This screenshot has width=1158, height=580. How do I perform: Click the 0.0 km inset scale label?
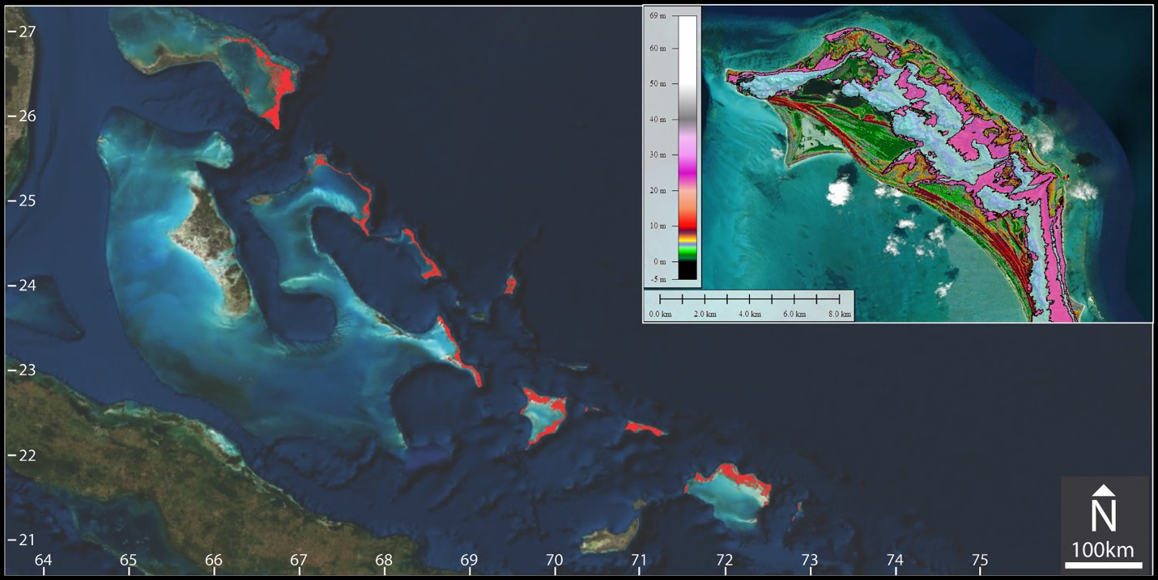pos(660,314)
